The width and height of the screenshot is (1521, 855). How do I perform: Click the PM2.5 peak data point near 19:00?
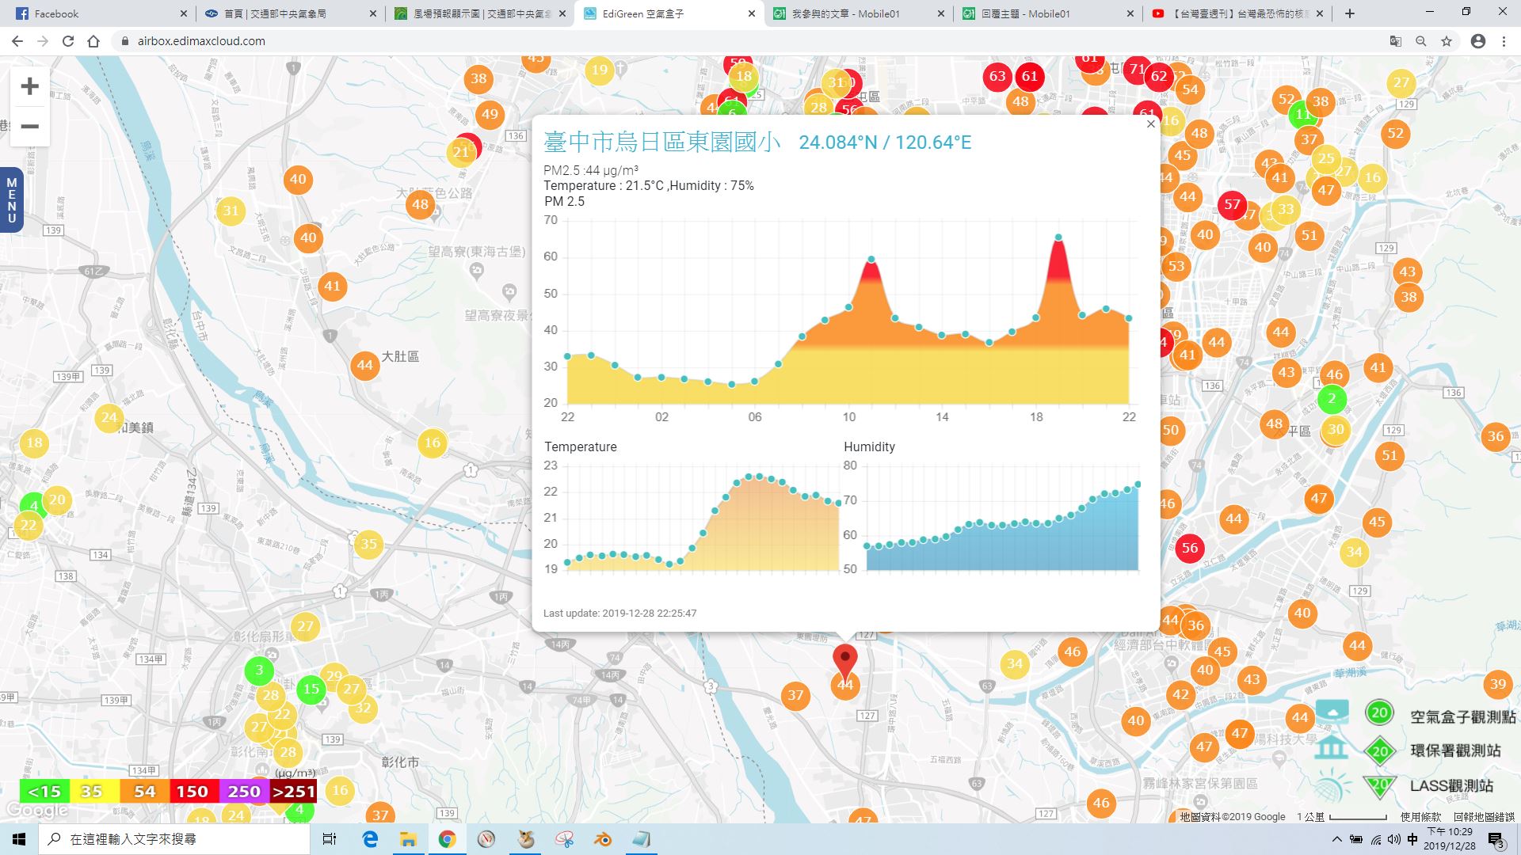point(1058,237)
